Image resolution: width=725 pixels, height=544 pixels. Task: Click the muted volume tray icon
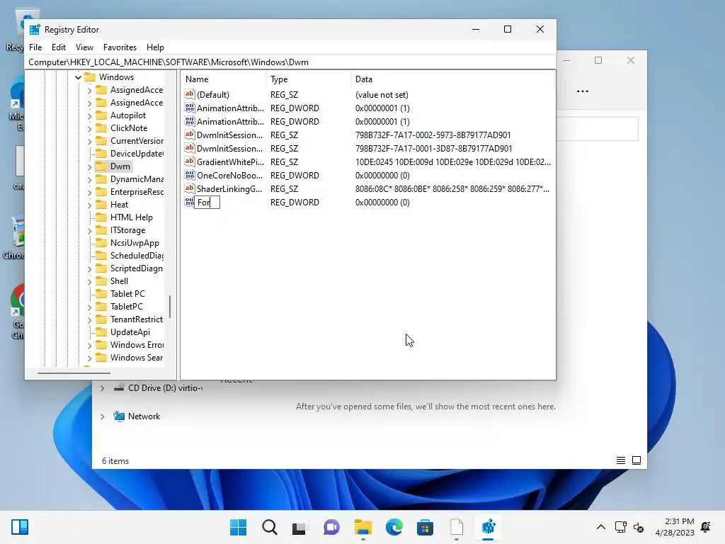pos(639,527)
